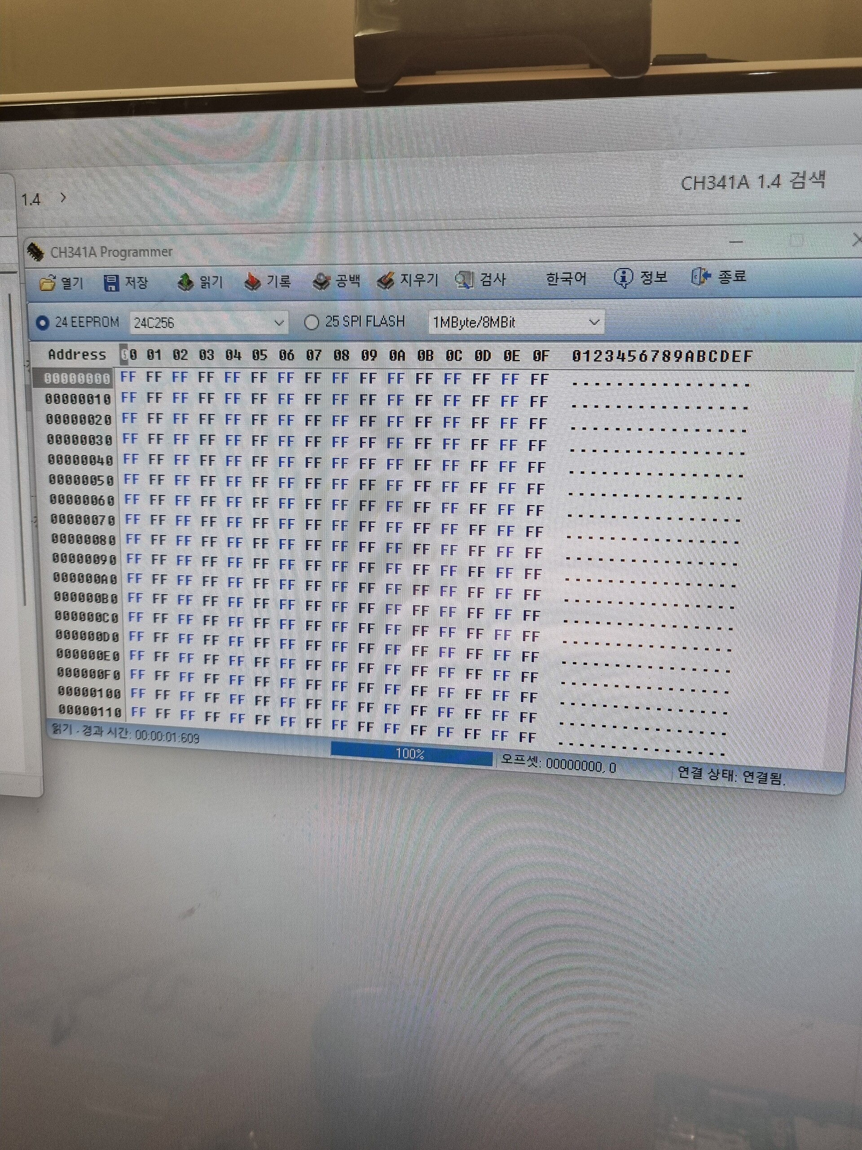862x1150 pixels.
Task: Click the Exit (종료) door icon
Action: tap(700, 277)
